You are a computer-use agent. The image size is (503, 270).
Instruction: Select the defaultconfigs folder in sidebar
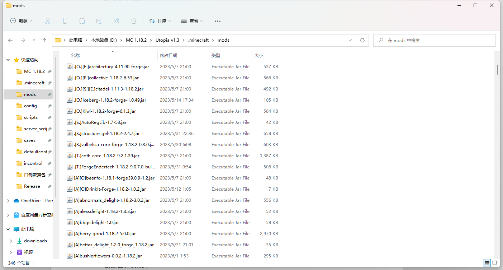point(35,152)
